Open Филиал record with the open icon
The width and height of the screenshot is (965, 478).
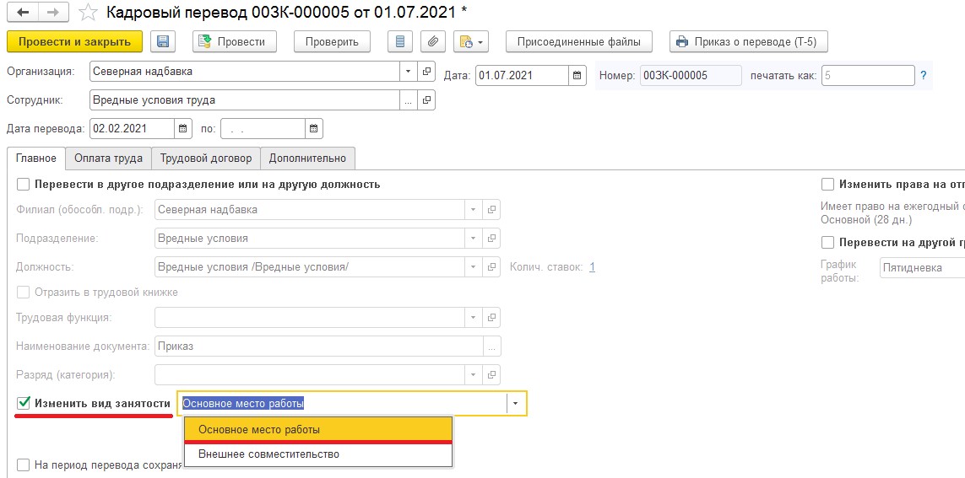[x=491, y=210]
